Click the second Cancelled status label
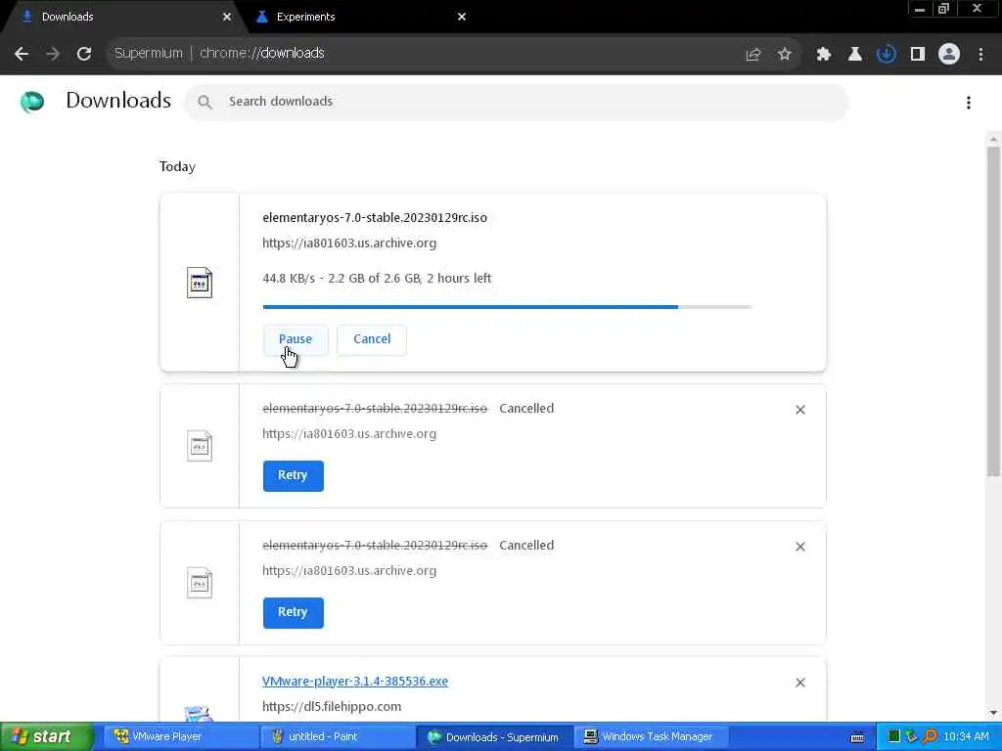The image size is (1002, 751). 526,546
